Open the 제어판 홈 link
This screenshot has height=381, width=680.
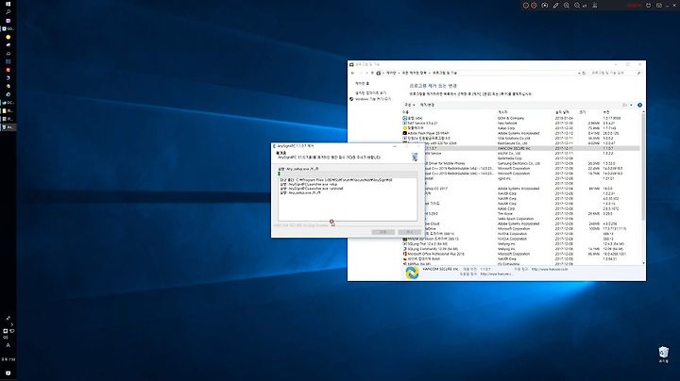pos(362,83)
